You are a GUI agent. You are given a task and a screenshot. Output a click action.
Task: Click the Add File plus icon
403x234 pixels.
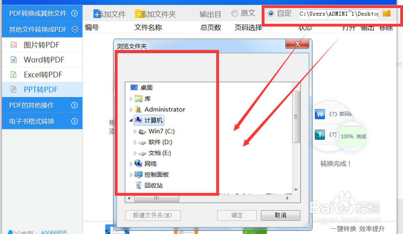97,14
